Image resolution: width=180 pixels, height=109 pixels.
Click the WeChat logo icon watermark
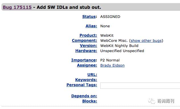[x=152, y=101]
